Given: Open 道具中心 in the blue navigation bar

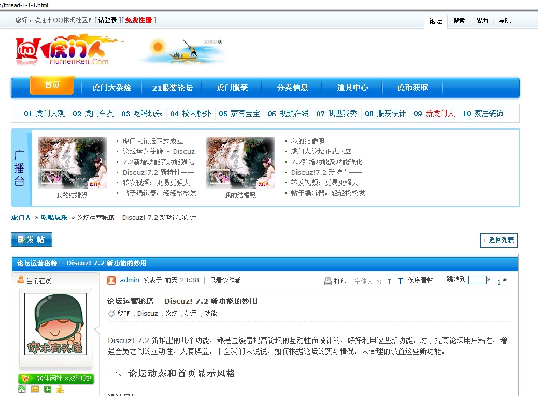Looking at the screenshot, I should (352, 88).
